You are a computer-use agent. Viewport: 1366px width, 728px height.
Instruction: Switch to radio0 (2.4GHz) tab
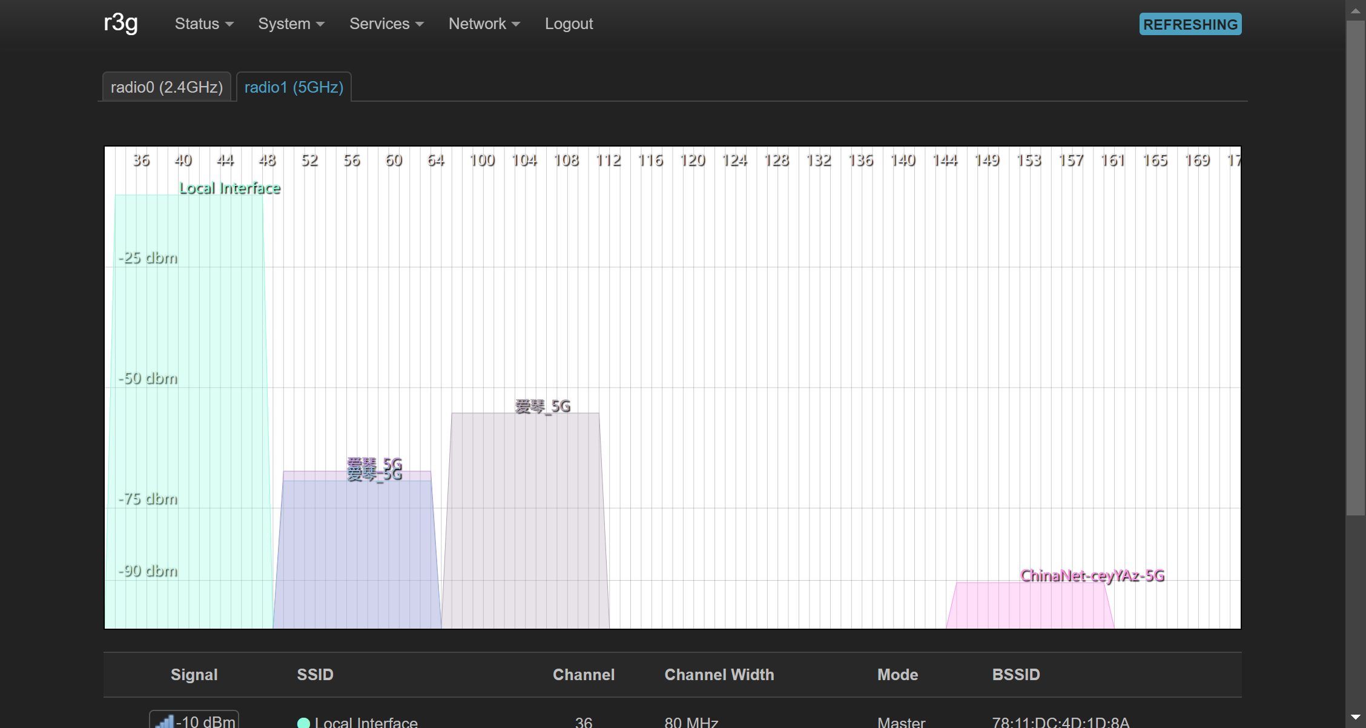click(167, 87)
